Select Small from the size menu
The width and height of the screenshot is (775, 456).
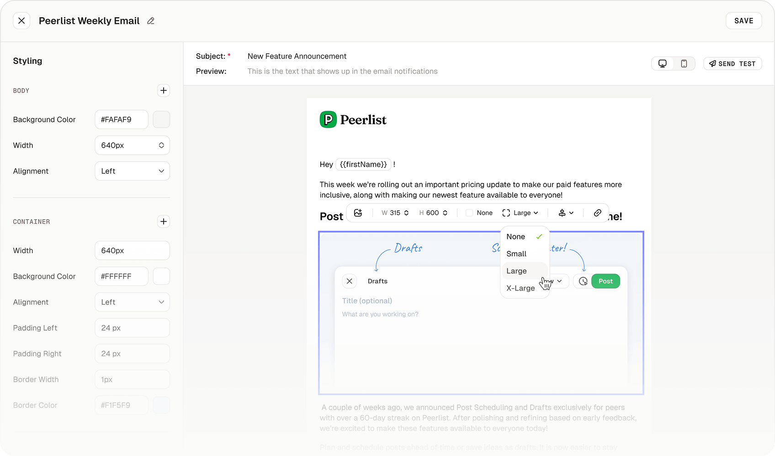[x=516, y=254]
